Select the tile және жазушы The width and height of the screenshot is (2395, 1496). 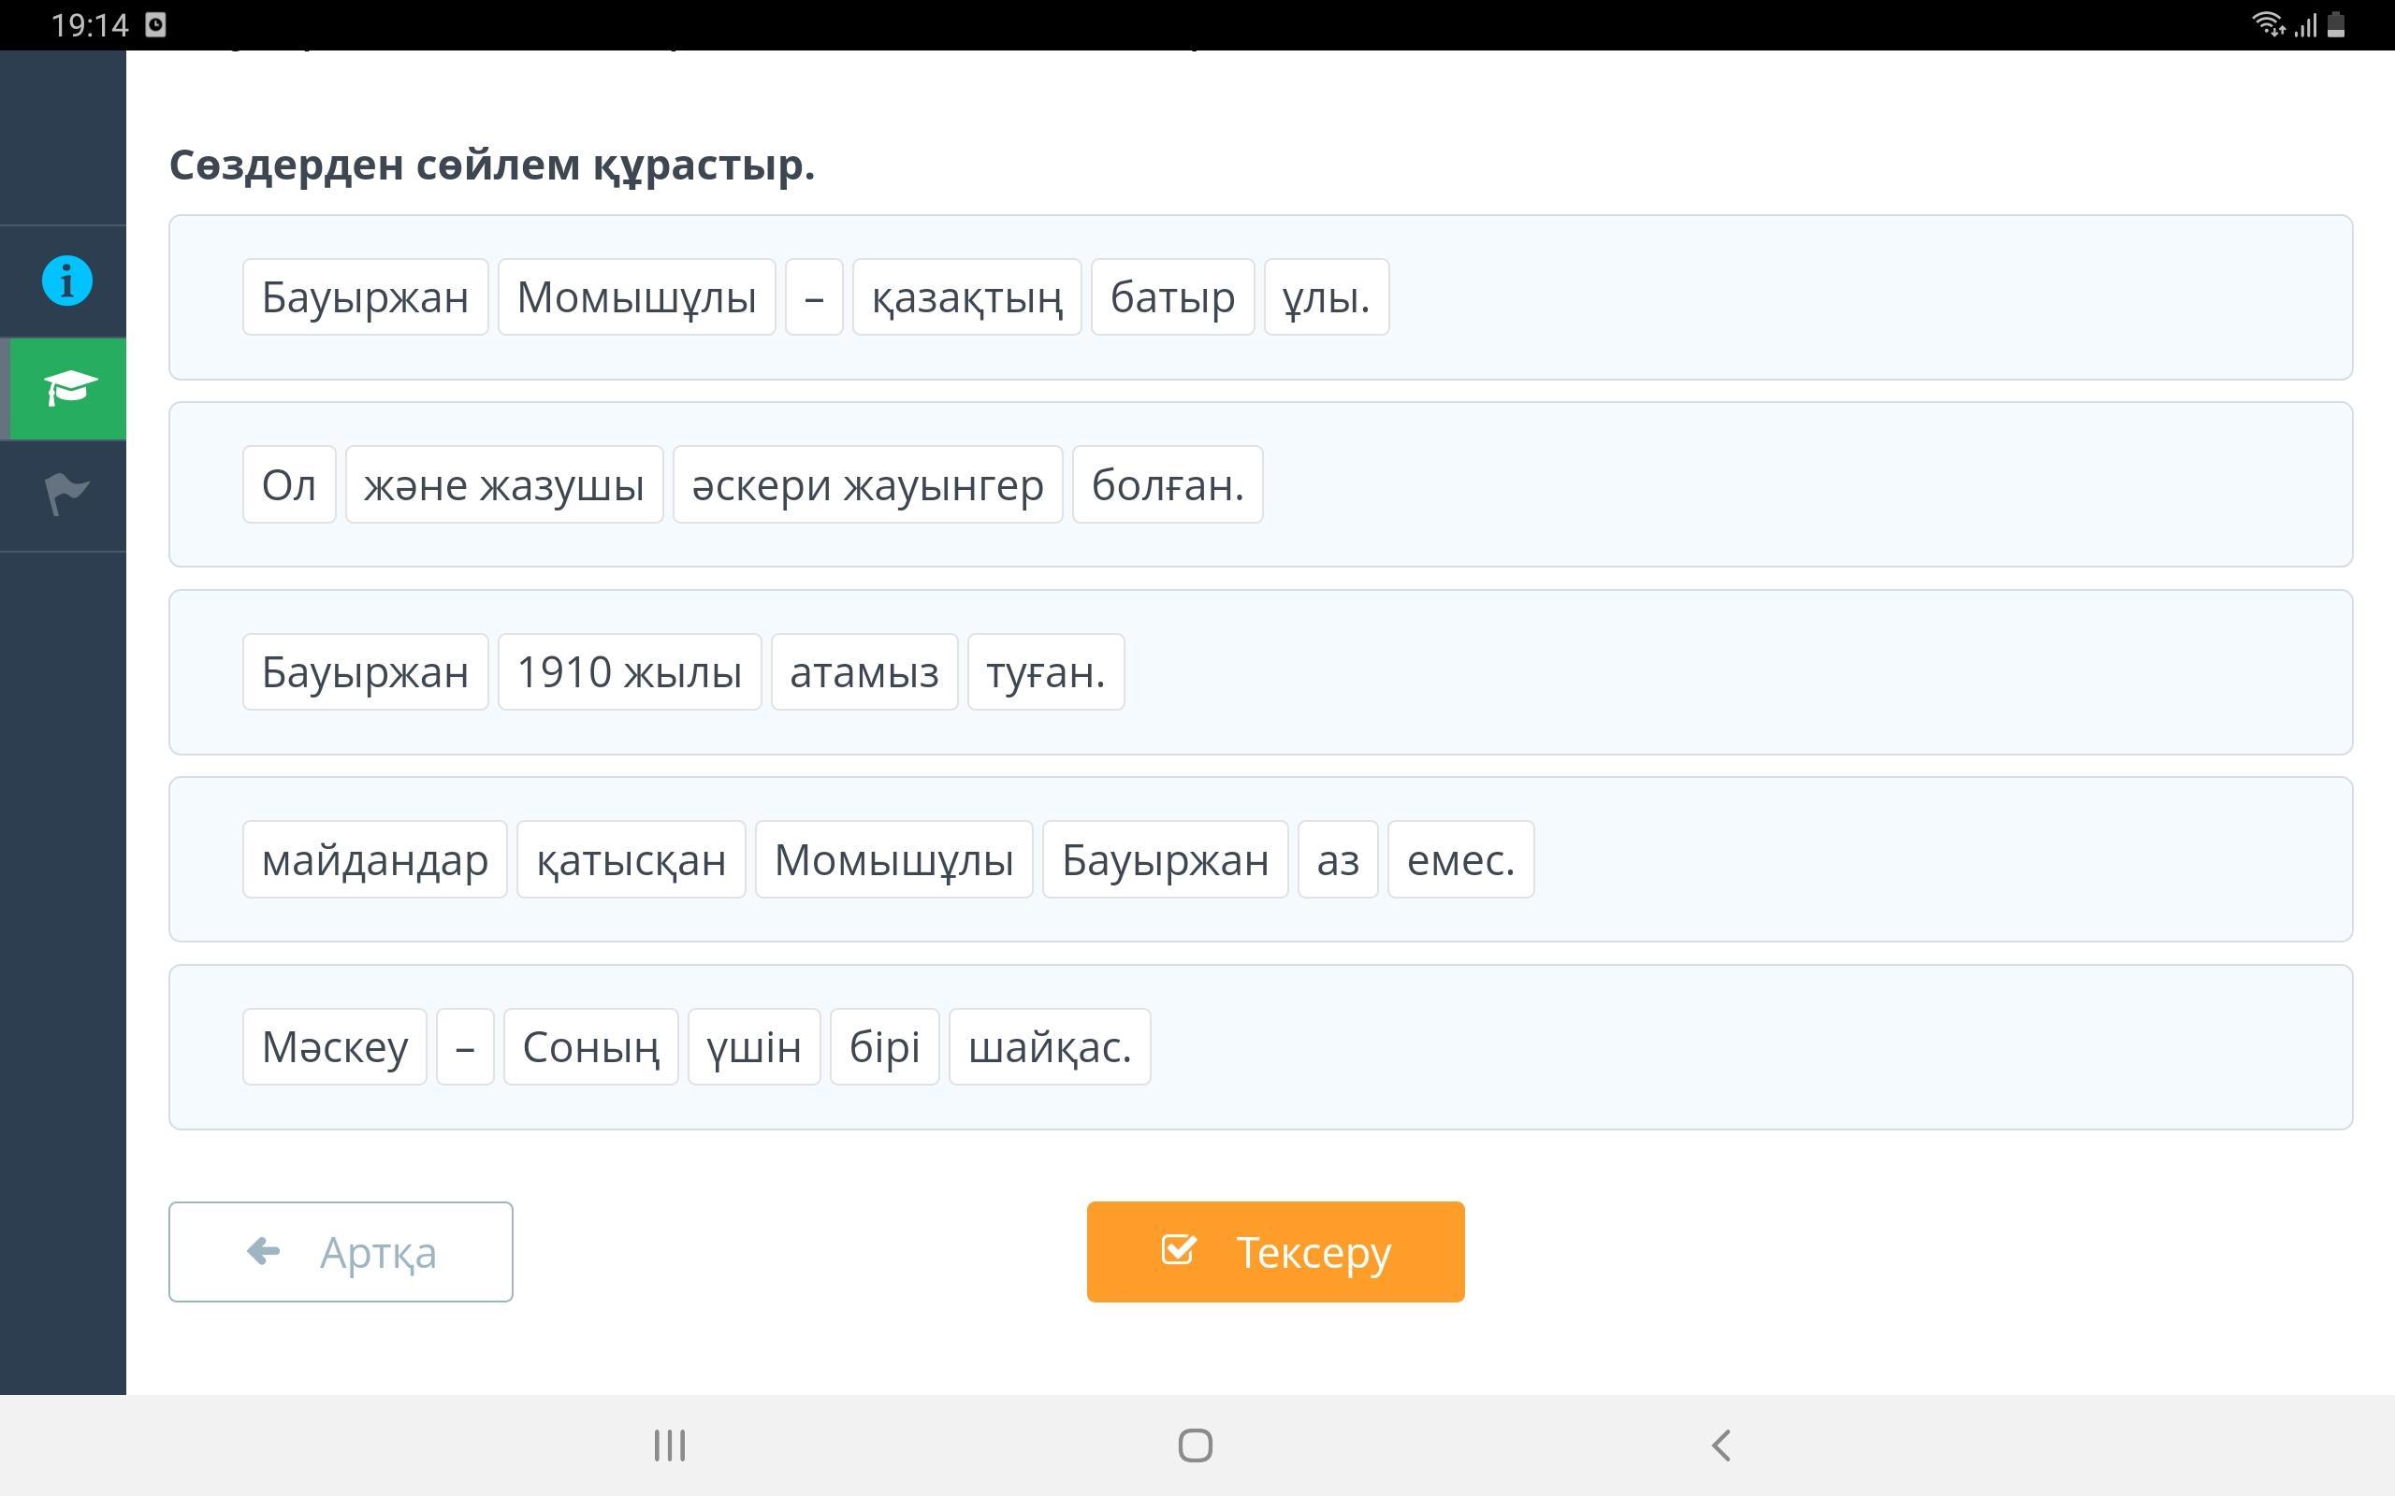(x=503, y=485)
